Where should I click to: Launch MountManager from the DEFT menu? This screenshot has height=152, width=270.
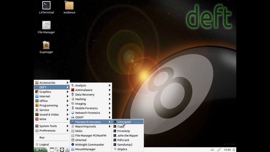coord(91,149)
